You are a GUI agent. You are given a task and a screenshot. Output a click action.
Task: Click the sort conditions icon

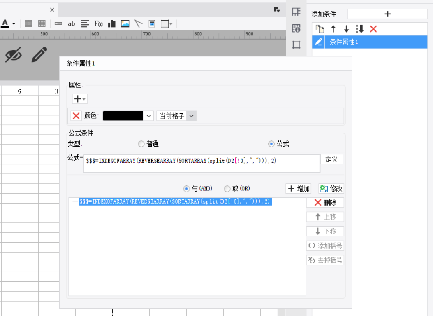360,29
